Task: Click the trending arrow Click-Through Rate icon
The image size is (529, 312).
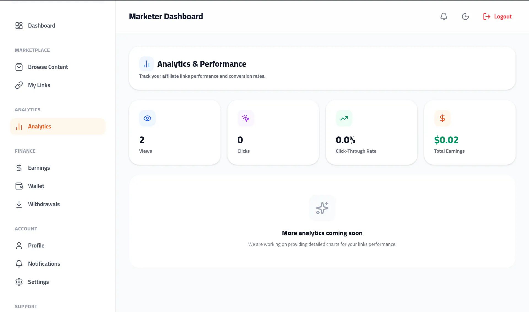Action: click(x=344, y=118)
